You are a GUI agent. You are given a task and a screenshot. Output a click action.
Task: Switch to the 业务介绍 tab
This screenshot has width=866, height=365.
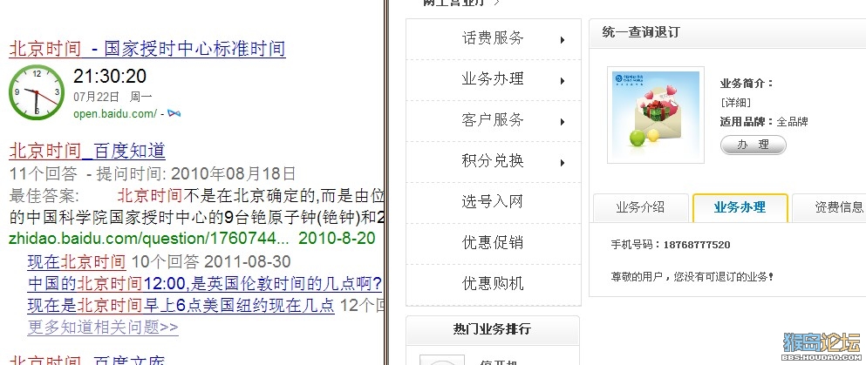640,207
